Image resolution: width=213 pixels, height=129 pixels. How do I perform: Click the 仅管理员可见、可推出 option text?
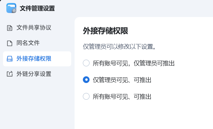click(x=122, y=80)
